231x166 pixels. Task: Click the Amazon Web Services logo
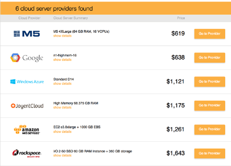tap(27, 130)
